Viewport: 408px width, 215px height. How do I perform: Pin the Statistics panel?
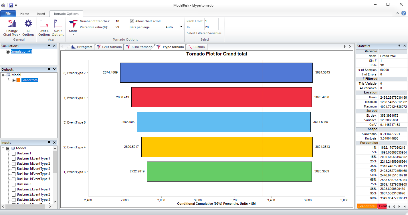(x=400, y=46)
